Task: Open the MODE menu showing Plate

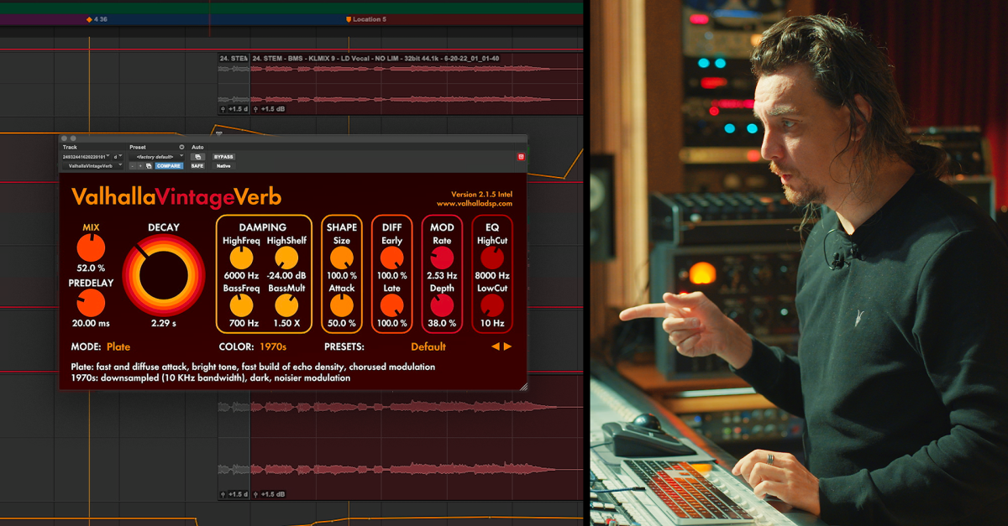Action: pyautogui.click(x=118, y=346)
